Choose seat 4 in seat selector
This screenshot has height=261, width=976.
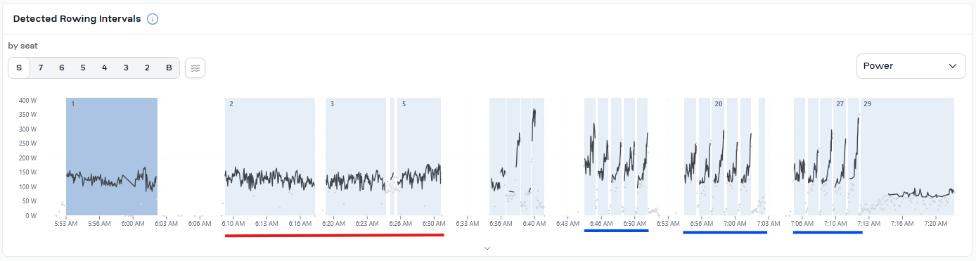[105, 68]
